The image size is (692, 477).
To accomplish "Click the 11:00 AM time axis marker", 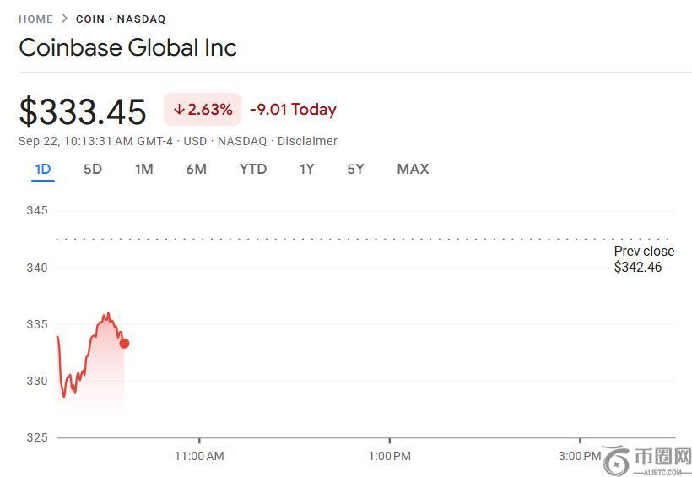I will [199, 456].
